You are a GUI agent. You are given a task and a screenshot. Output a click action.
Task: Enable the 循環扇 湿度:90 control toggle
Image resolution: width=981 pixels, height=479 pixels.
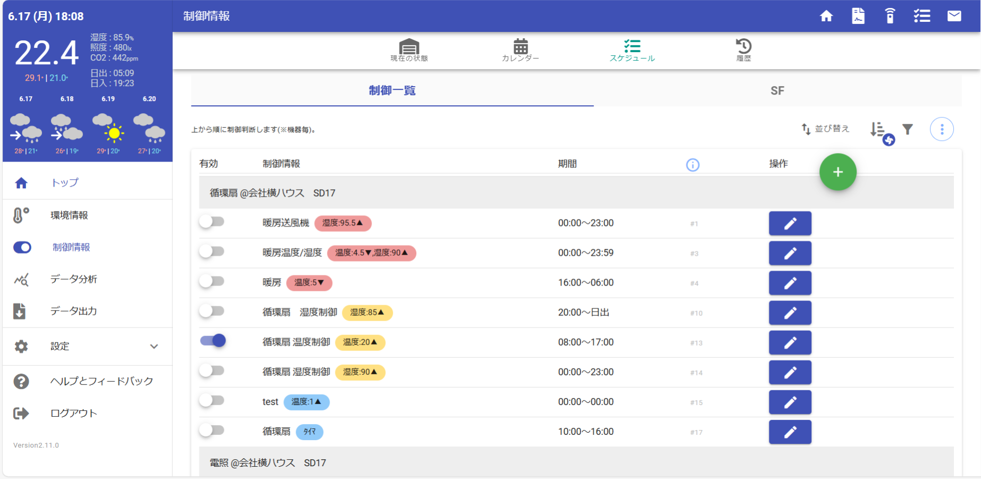tap(212, 370)
